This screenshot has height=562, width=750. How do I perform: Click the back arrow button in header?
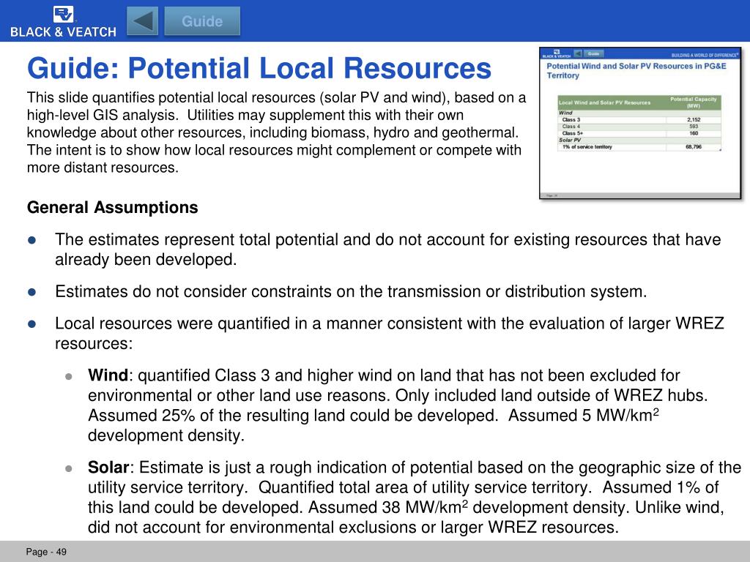tap(142, 21)
